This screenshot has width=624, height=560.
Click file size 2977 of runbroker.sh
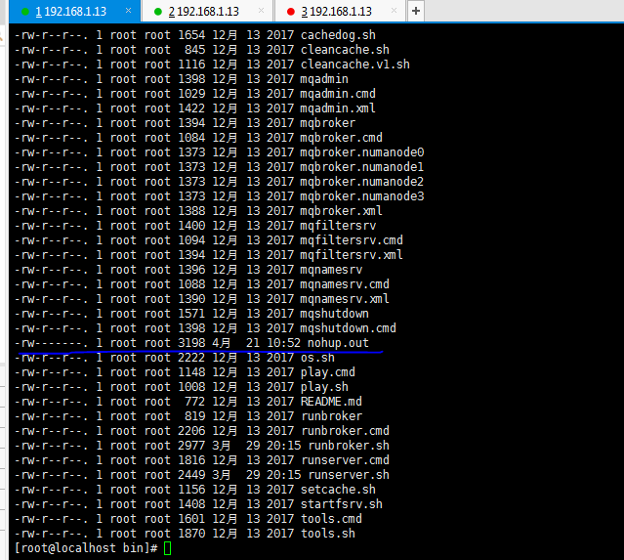191,446
